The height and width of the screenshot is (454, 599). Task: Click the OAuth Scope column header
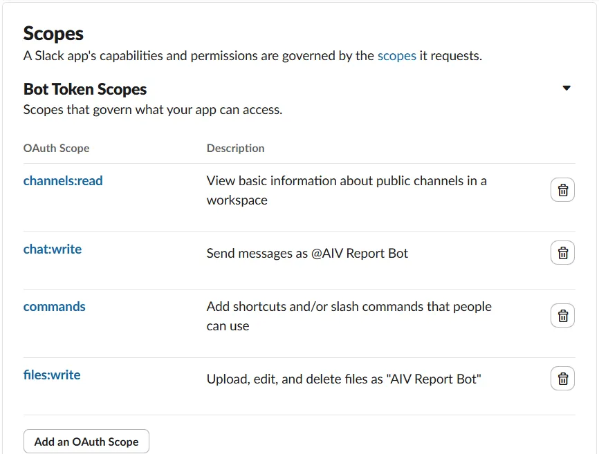[x=56, y=148]
